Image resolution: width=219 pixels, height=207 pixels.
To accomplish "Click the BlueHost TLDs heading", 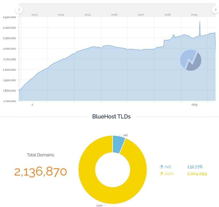I will tap(111, 117).
